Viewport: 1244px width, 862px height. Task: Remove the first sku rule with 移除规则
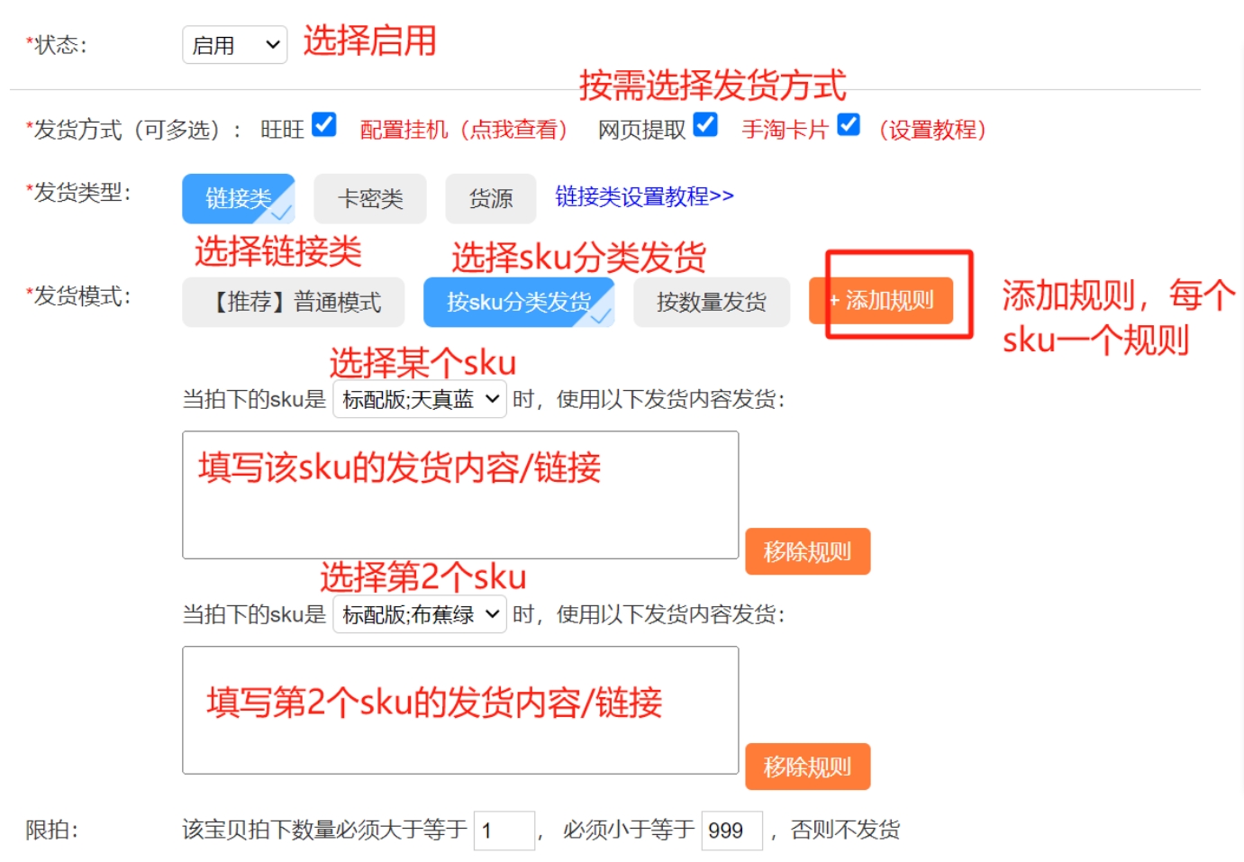807,551
